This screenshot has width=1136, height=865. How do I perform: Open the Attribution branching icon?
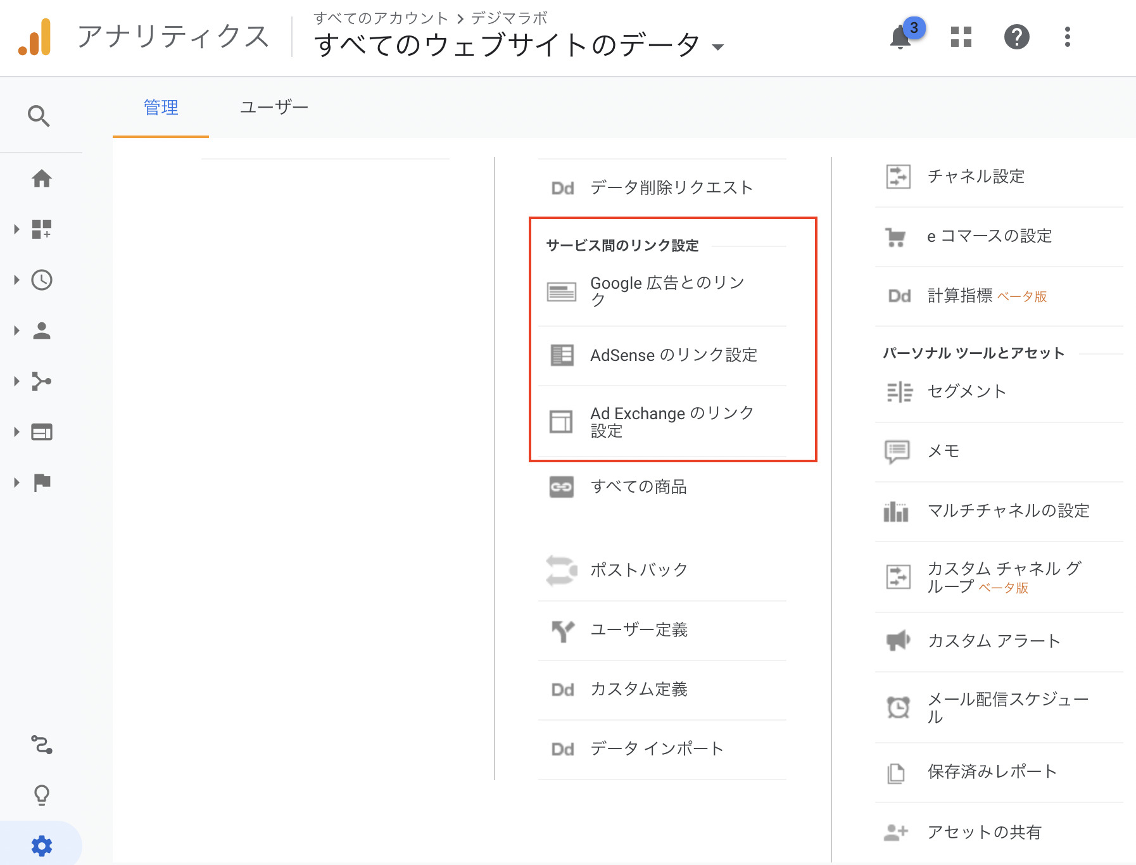coord(42,381)
